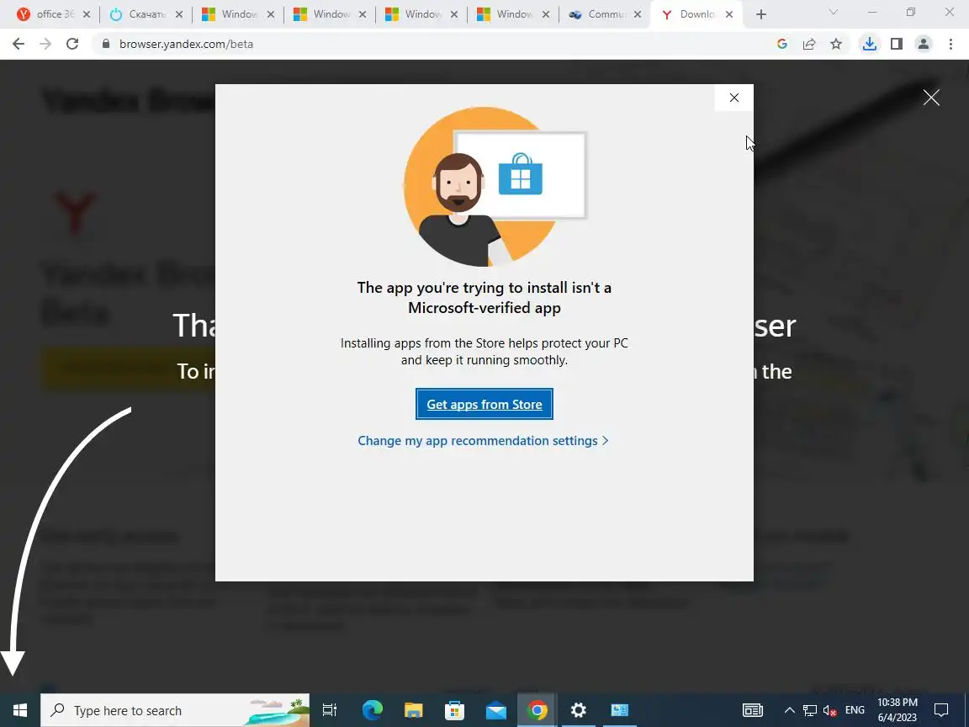The width and height of the screenshot is (969, 727).
Task: Show hidden system tray icons
Action: tap(789, 710)
